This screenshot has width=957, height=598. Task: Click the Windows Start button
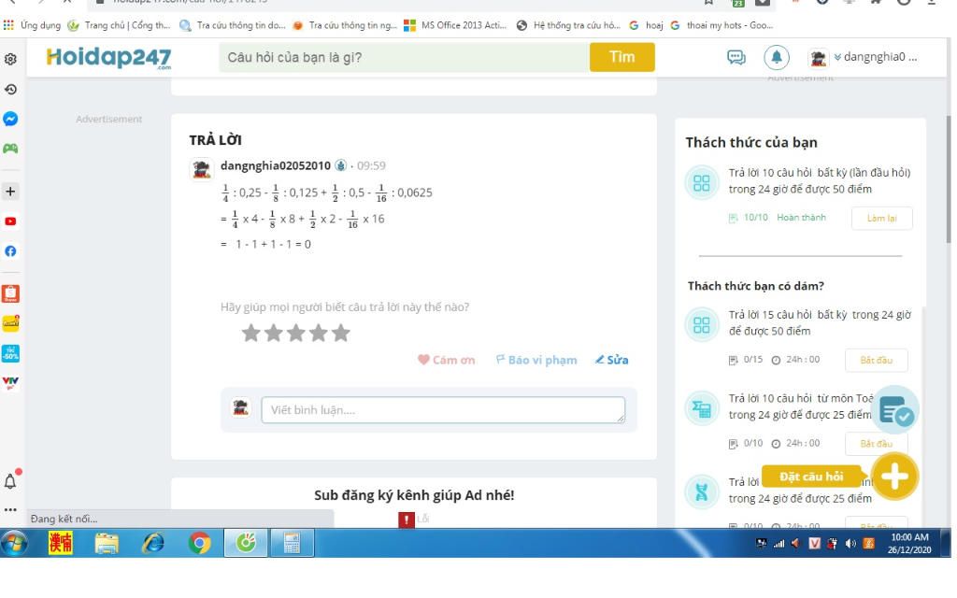pyautogui.click(x=14, y=543)
